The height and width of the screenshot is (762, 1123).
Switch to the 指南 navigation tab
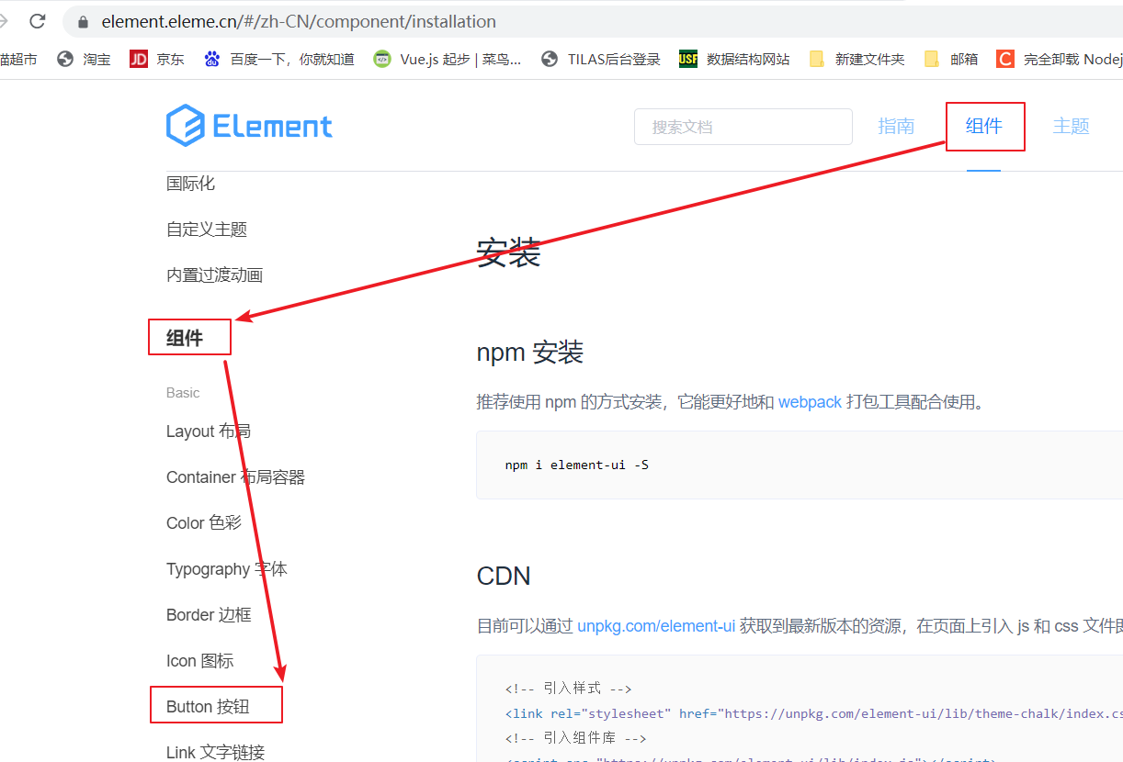(x=896, y=127)
